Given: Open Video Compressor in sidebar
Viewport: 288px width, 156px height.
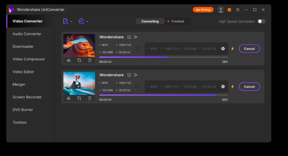Looking at the screenshot, I should [29, 59].
